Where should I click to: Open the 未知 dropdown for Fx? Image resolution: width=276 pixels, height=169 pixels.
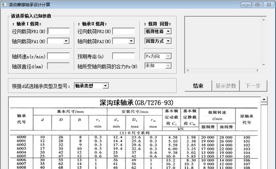[168, 66]
